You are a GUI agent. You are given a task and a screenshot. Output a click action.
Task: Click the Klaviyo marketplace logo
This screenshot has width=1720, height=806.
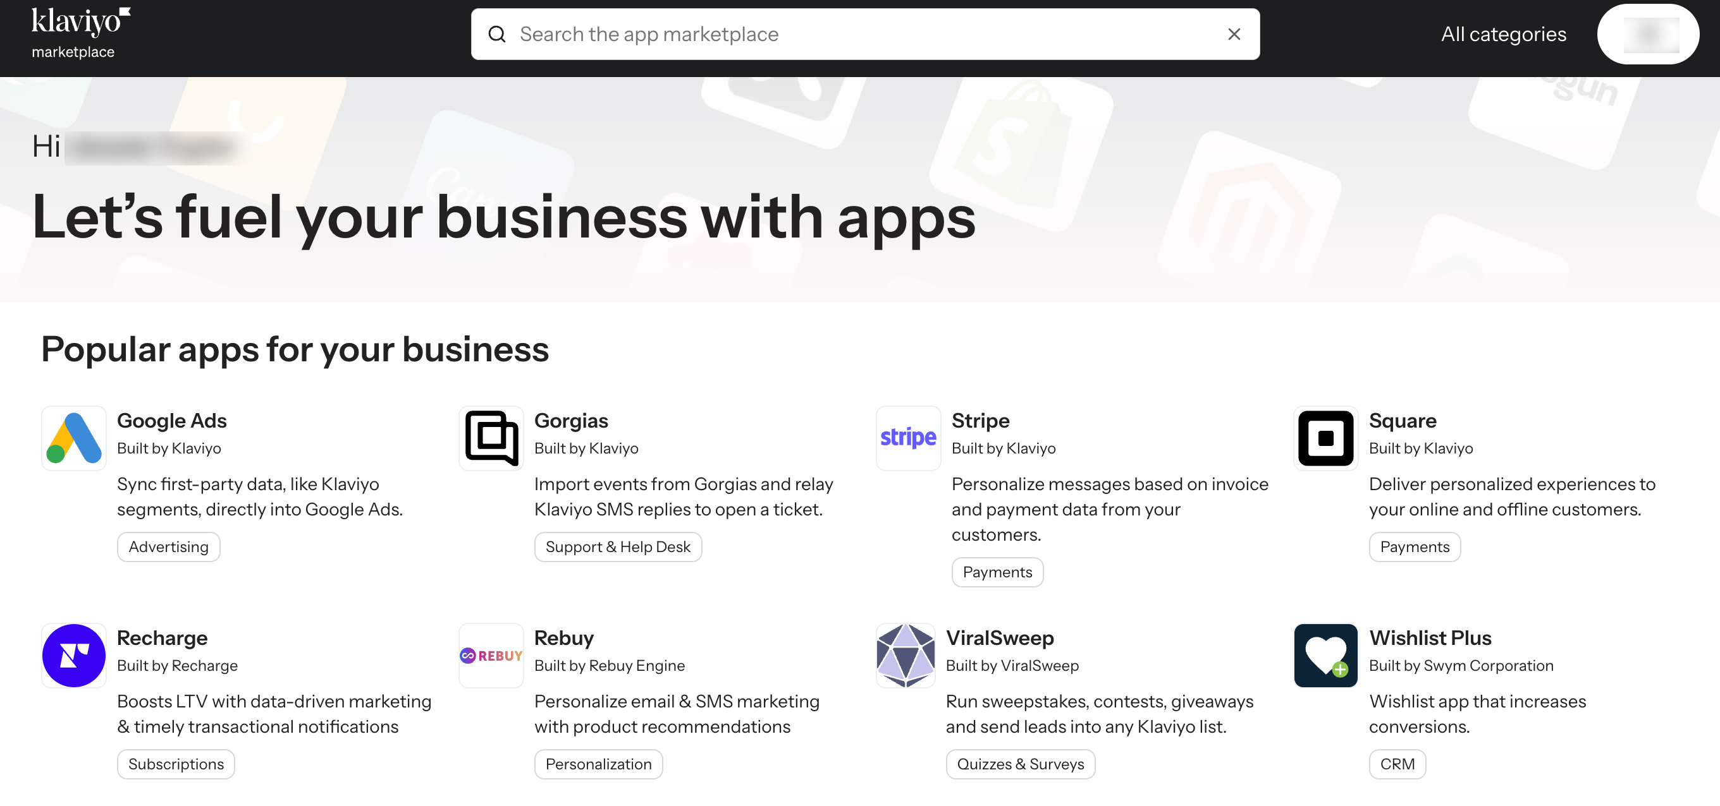point(80,33)
